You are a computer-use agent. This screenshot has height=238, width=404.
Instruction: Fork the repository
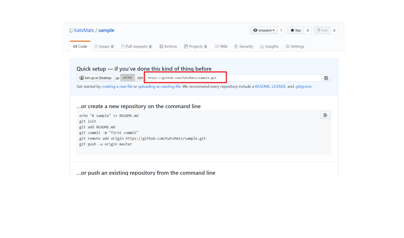point(323,30)
